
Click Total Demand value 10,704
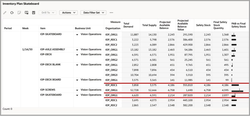pyautogui.click(x=134, y=75)
